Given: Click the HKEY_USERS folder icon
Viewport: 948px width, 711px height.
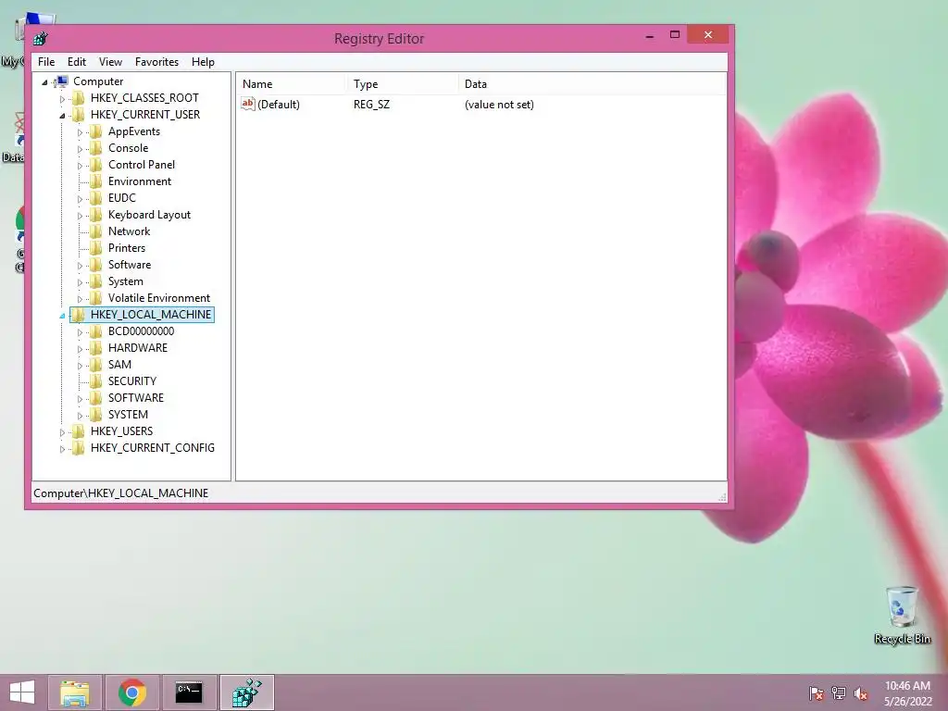Looking at the screenshot, I should (x=78, y=431).
